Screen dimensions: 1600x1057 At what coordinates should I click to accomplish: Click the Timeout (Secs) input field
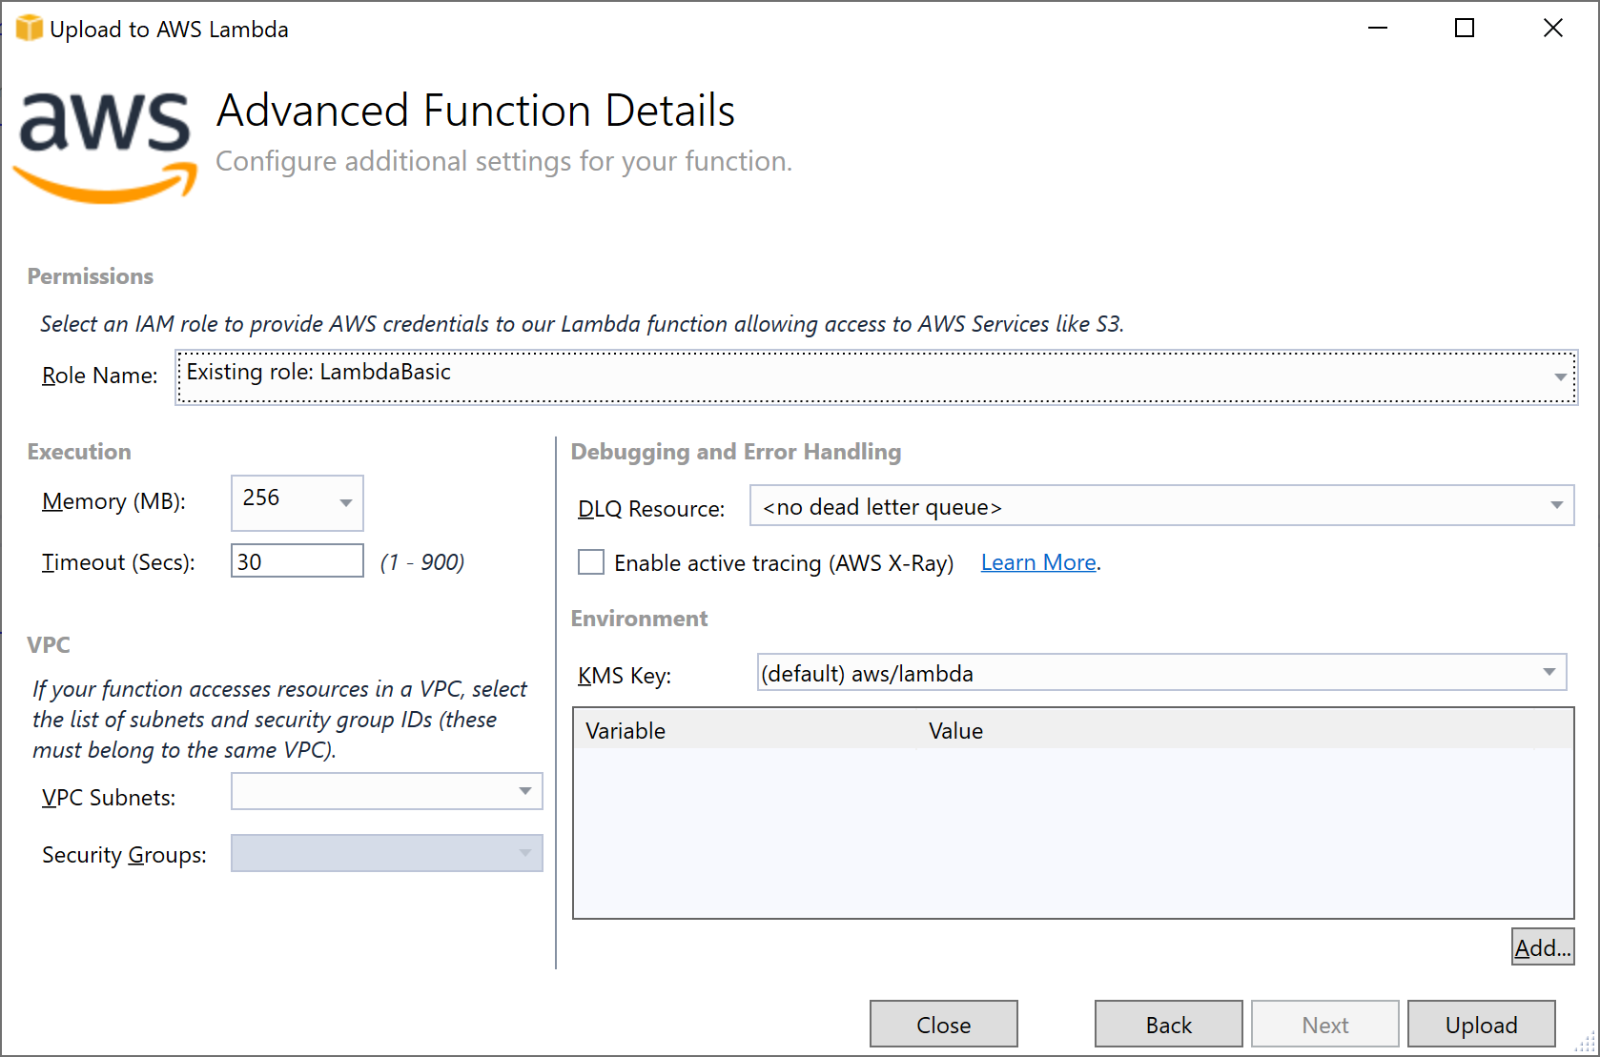coord(297,561)
